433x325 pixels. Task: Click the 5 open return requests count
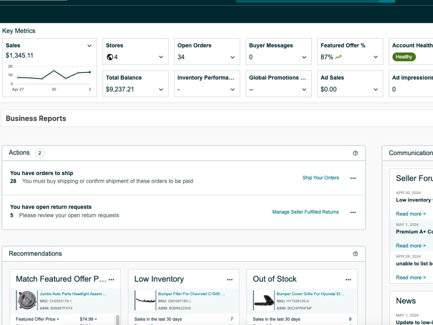pyautogui.click(x=12, y=215)
